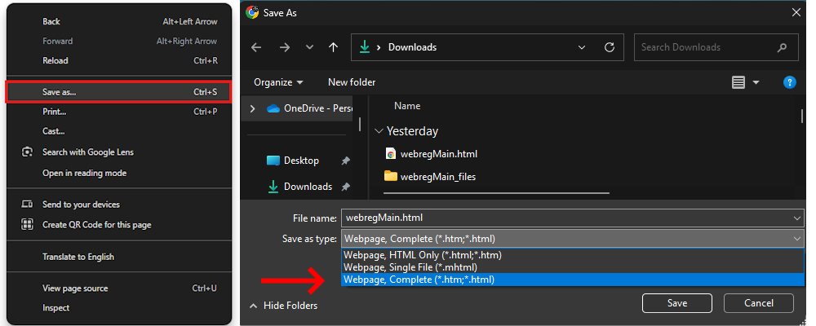Click the up-one-level arrow button
The width and height of the screenshot is (816, 326).
click(x=333, y=47)
